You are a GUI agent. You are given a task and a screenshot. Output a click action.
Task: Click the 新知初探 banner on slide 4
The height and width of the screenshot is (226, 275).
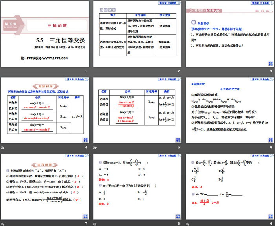click(x=46, y=86)
